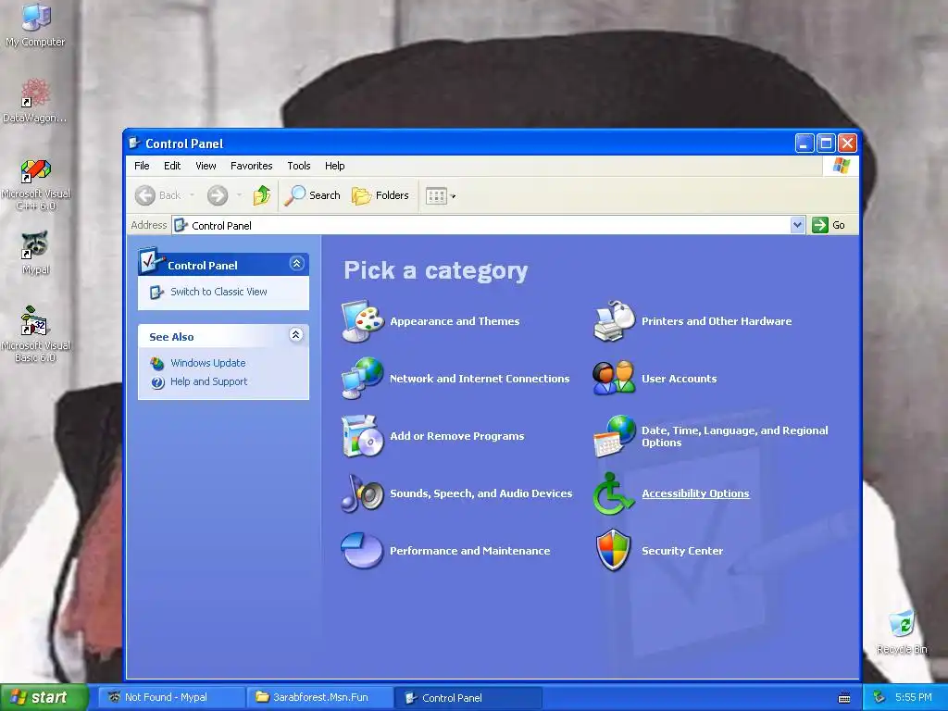
Task: Open the Help menu
Action: pos(335,166)
